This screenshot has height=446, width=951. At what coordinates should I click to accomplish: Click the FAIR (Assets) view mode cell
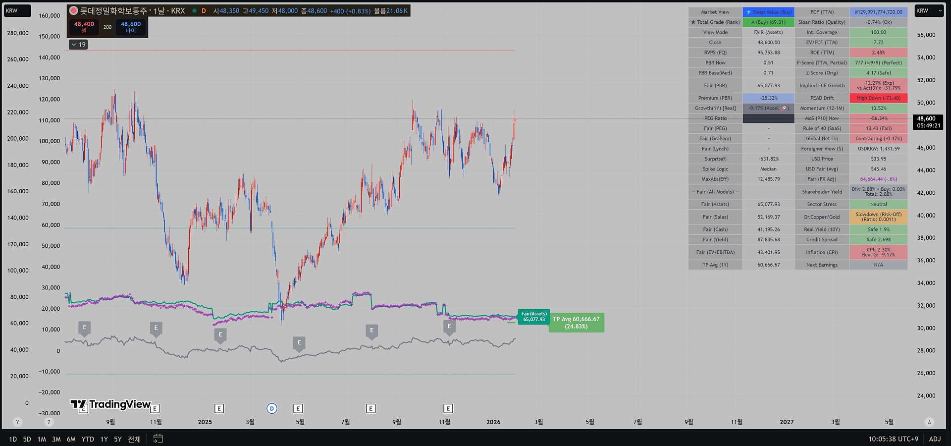(769, 32)
